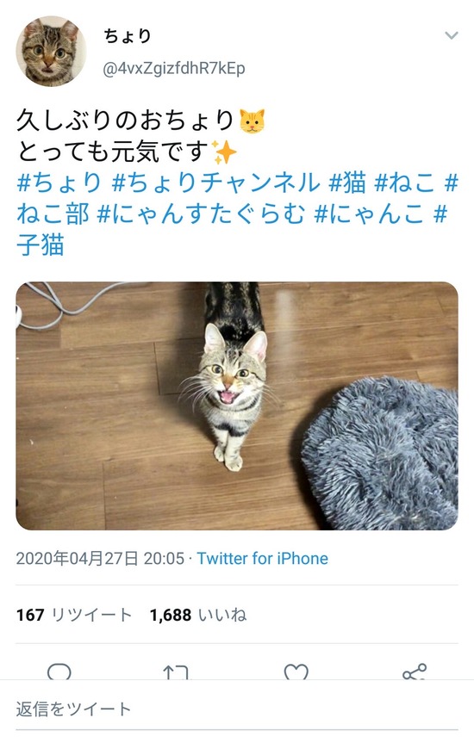Open the share icon options
474x737 pixels.
tap(415, 672)
